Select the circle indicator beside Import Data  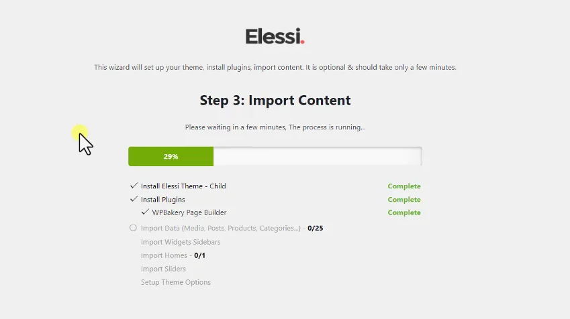133,228
